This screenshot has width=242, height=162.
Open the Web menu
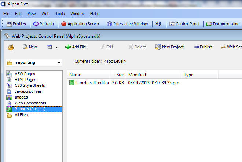(45, 14)
